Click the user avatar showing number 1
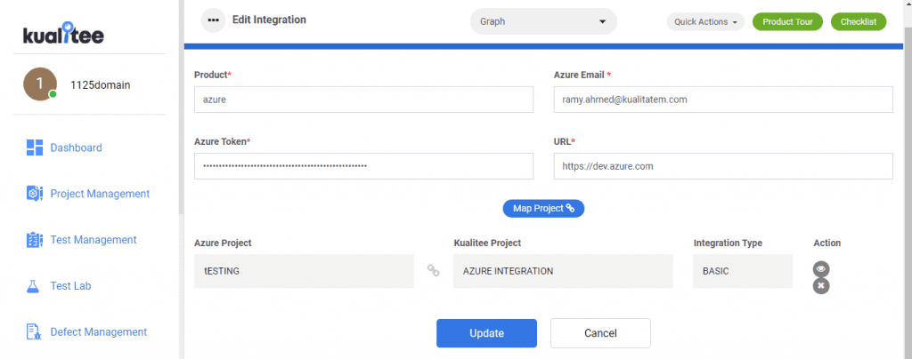 tap(40, 84)
